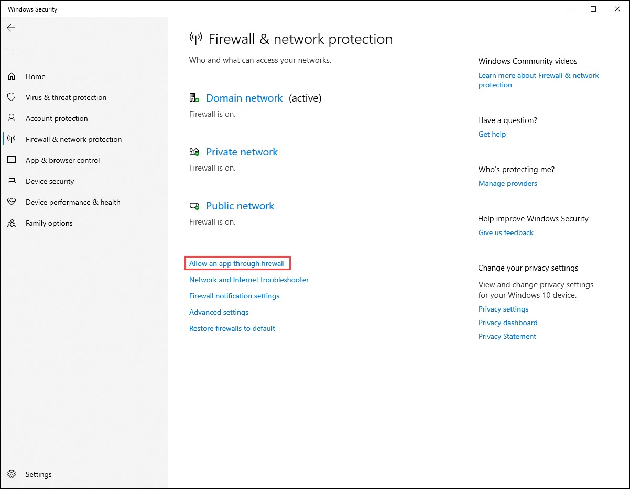
Task: Click the Family options people icon
Action: pyautogui.click(x=12, y=223)
